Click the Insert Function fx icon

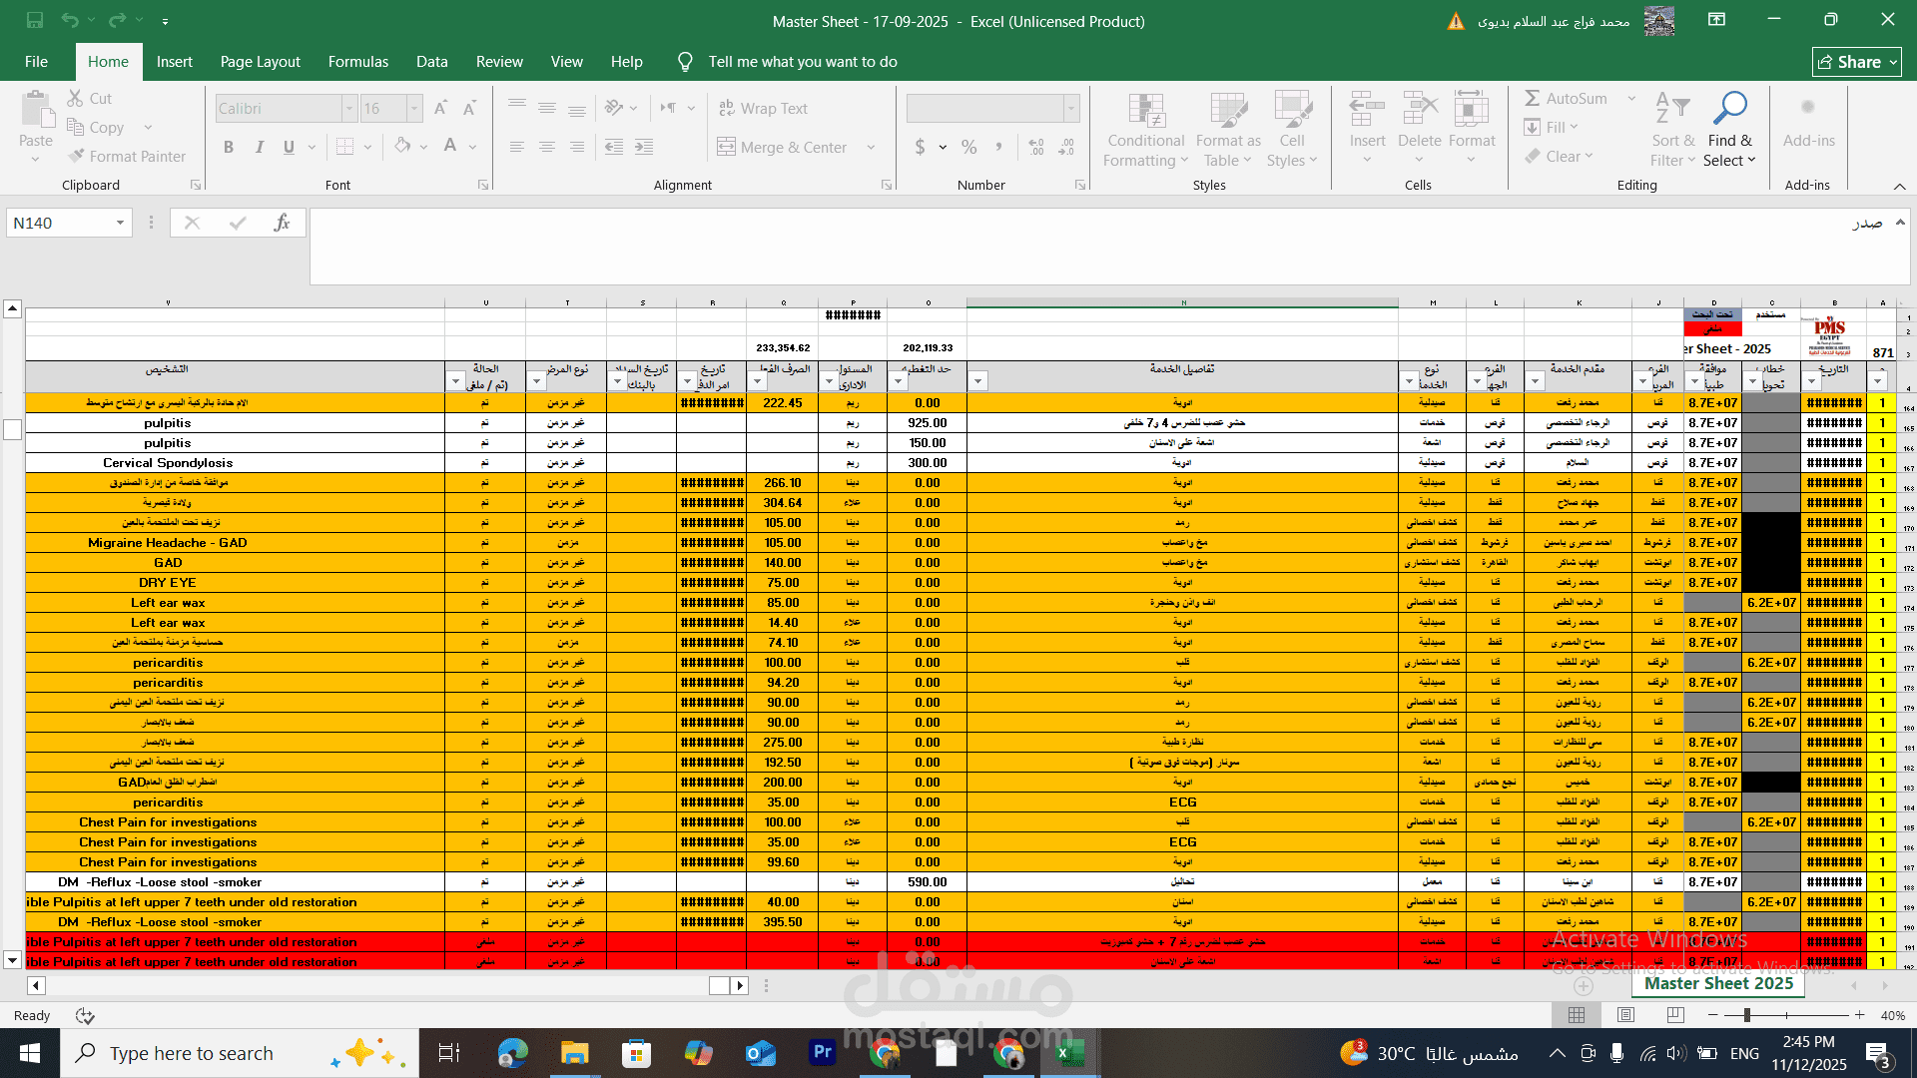pos(282,223)
